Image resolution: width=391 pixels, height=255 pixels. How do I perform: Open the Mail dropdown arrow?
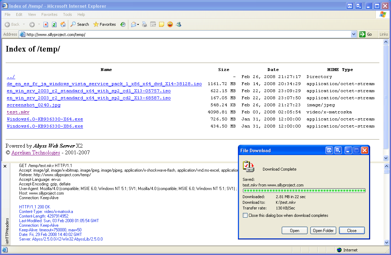[x=138, y=24]
